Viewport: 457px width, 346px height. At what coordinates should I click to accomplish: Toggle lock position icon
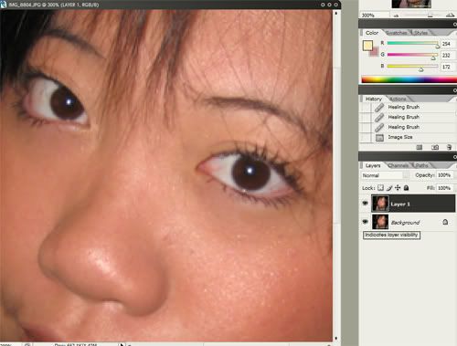(398, 188)
